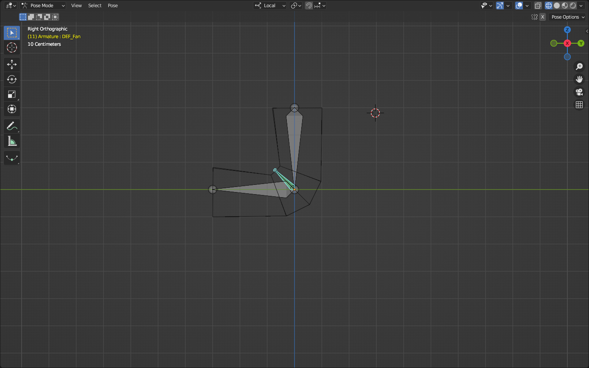Switch to solid viewport shading

click(x=557, y=6)
